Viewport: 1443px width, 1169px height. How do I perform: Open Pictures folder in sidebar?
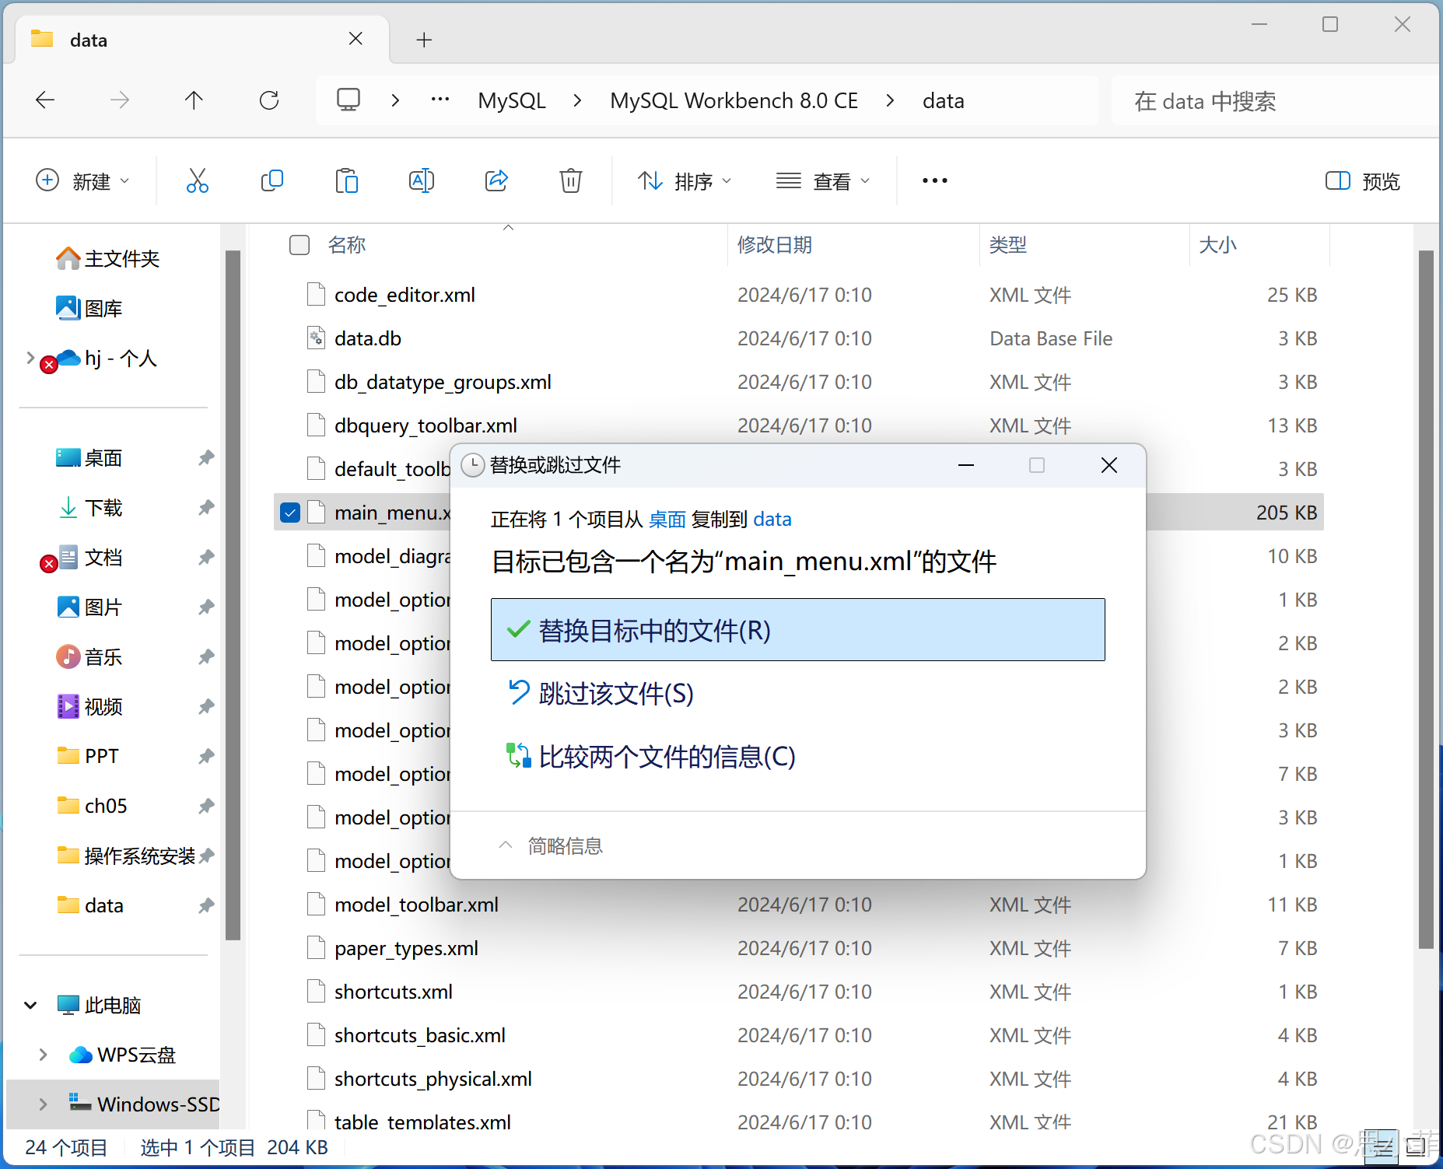[89, 607]
